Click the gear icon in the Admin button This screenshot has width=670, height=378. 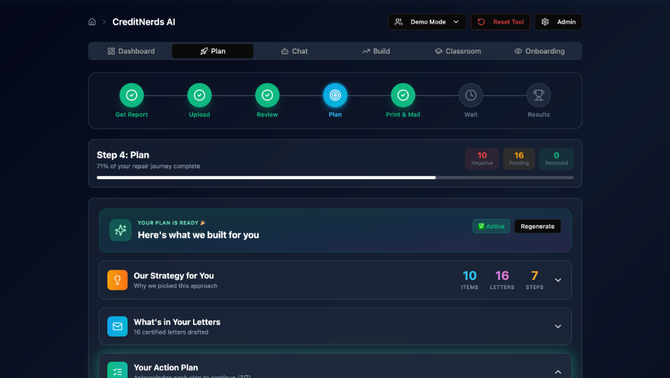pyautogui.click(x=545, y=22)
